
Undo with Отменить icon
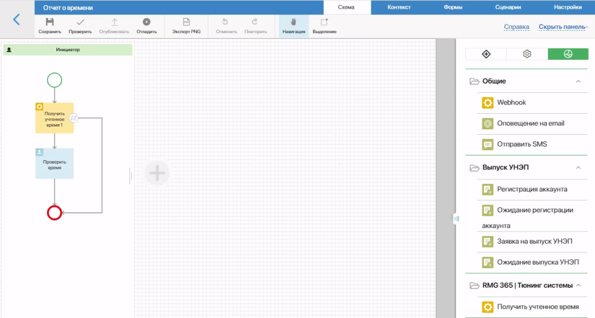(x=225, y=22)
